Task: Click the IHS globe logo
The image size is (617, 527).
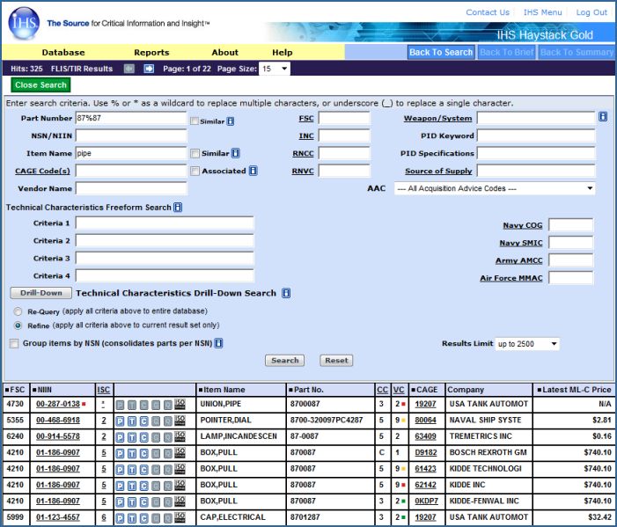Action: pos(24,23)
